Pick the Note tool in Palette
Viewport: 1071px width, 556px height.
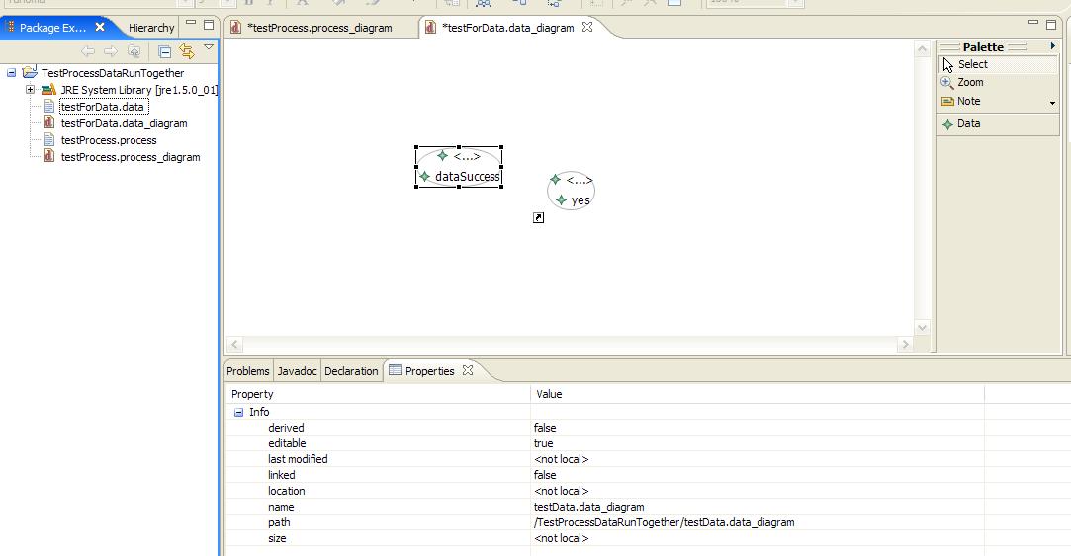pos(968,102)
